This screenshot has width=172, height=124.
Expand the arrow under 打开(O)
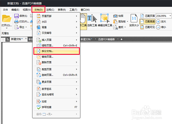pyautogui.click(x=7, y=28)
